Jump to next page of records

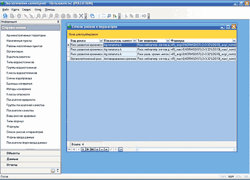[x=88, y=149]
